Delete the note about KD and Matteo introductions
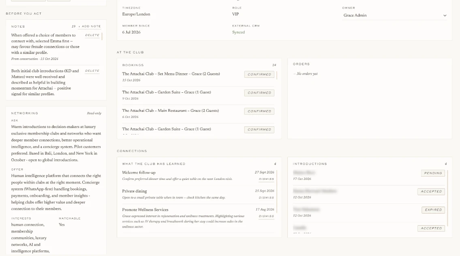The height and width of the screenshot is (256, 460). coord(92,71)
